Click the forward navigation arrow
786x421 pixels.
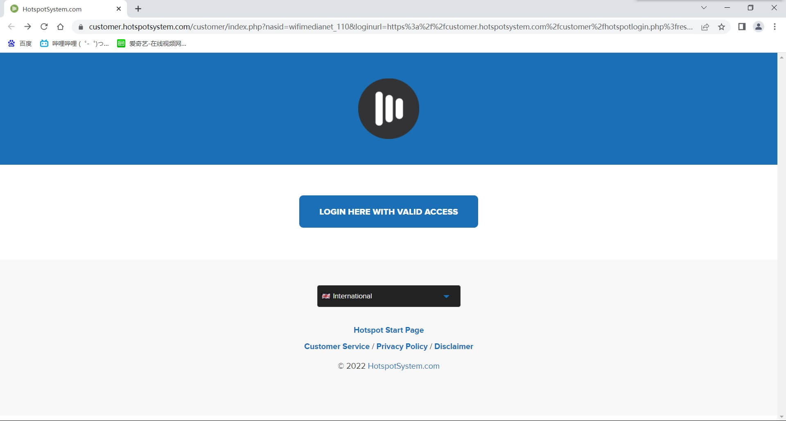coord(27,27)
